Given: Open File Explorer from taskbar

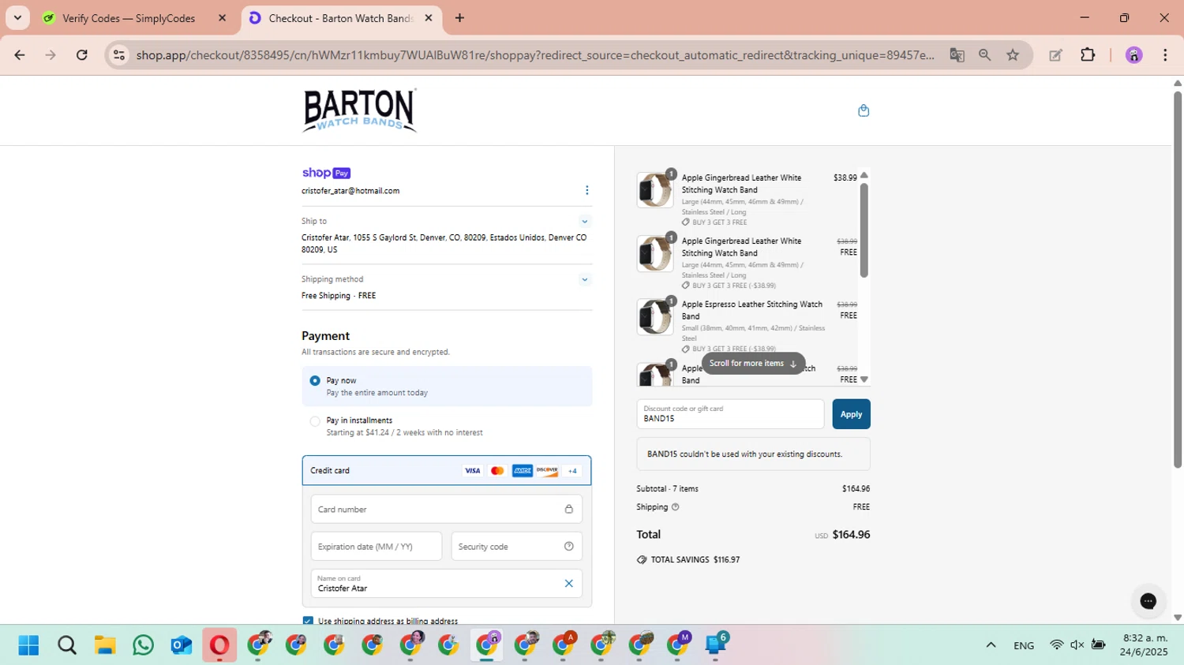Looking at the screenshot, I should tap(105, 645).
